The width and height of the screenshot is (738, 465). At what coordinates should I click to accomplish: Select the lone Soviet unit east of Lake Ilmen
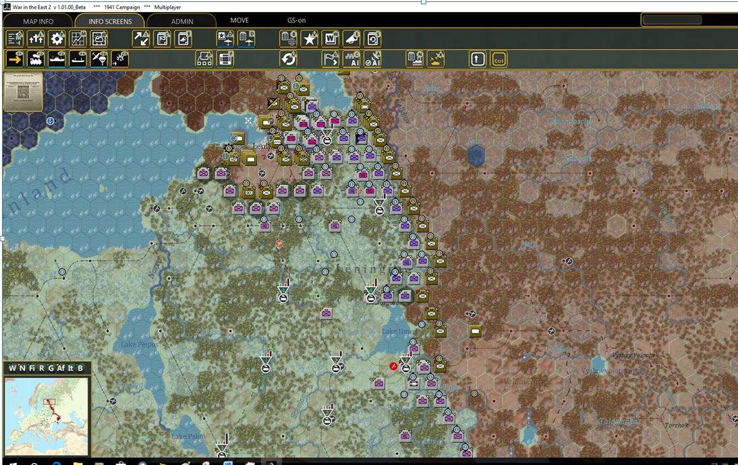point(476,332)
